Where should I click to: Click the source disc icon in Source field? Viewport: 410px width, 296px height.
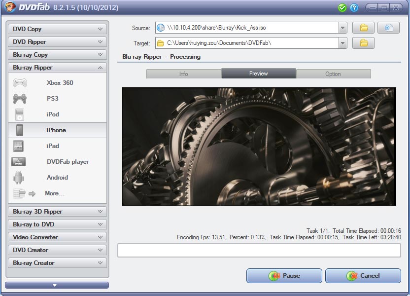click(161, 28)
